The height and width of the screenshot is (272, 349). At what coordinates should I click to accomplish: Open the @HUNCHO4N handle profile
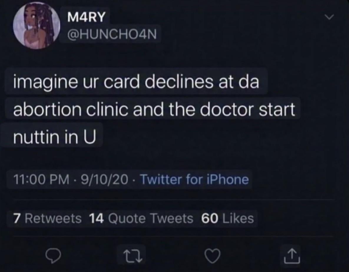112,34
